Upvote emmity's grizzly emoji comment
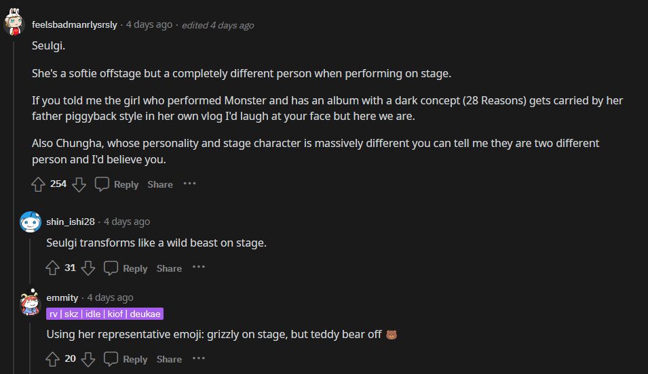This screenshot has width=648, height=374. click(52, 358)
